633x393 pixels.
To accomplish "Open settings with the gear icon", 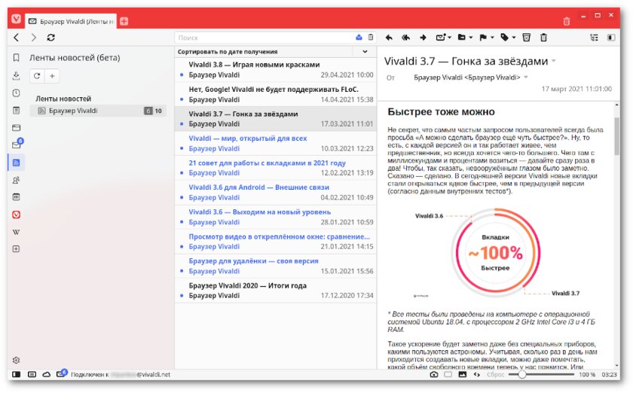I will click(16, 360).
